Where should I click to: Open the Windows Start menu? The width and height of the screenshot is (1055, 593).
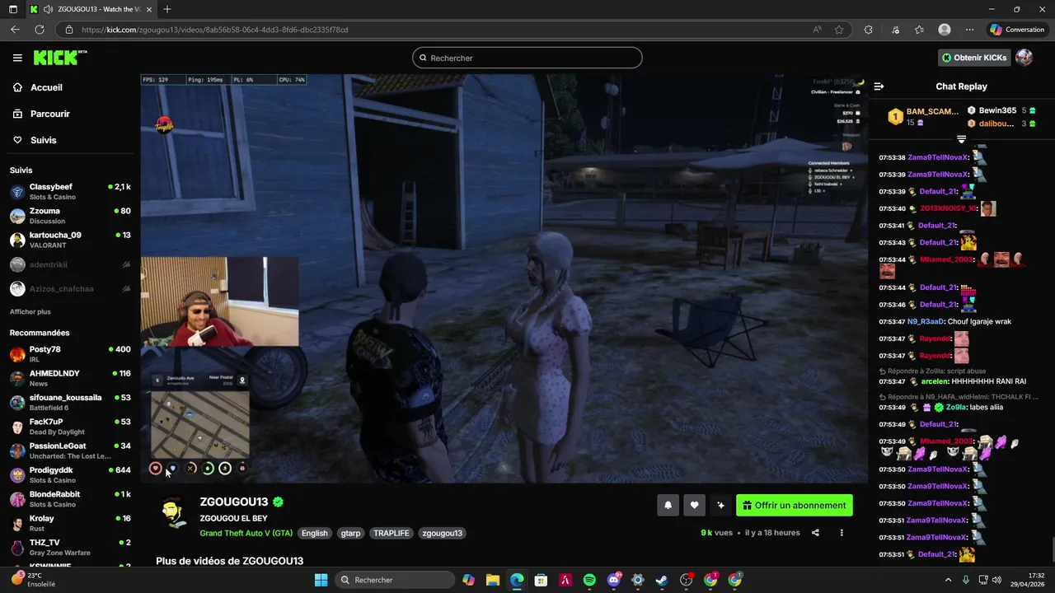[x=321, y=580]
